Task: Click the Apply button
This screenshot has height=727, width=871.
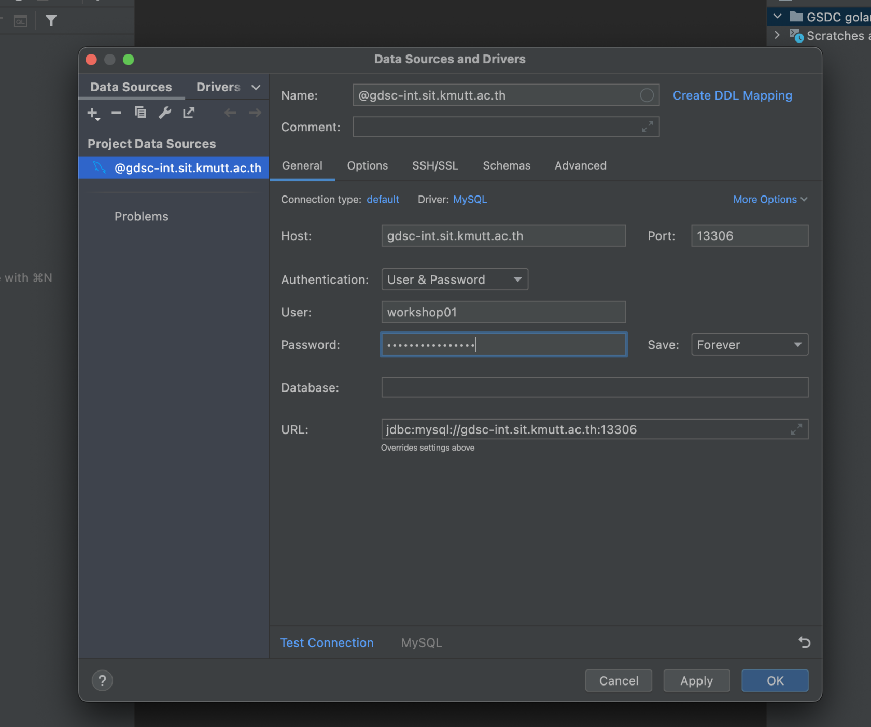Action: (x=696, y=680)
